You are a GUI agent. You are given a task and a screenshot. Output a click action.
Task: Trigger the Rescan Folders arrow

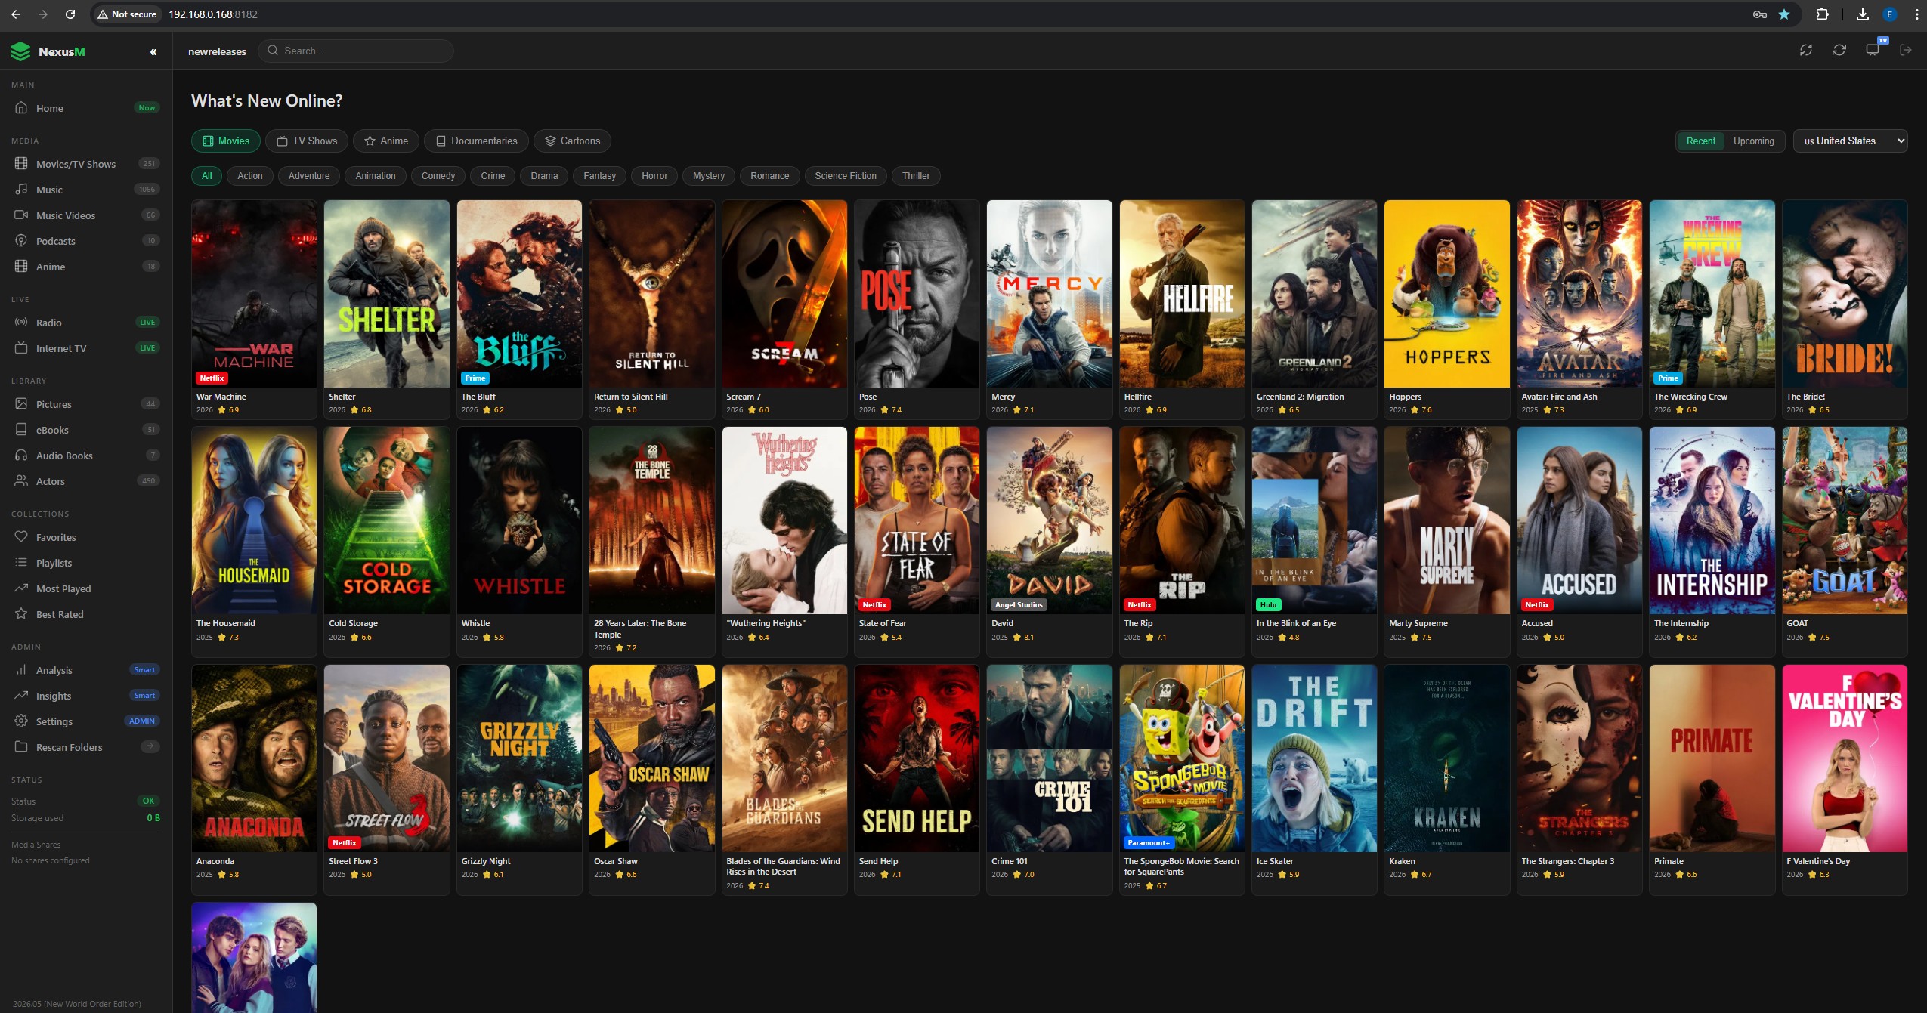coord(150,746)
